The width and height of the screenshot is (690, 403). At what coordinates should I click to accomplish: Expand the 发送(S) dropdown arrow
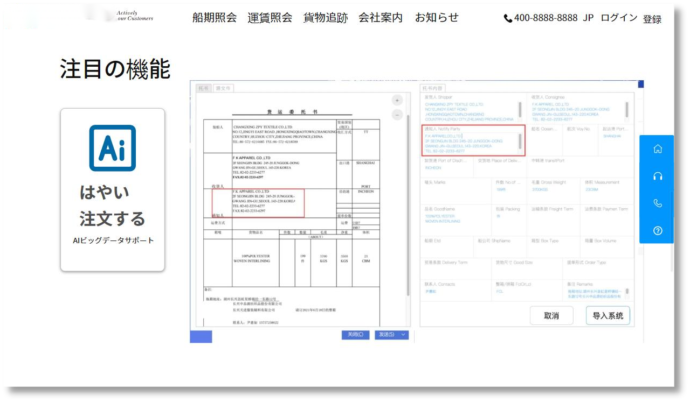[x=403, y=335]
